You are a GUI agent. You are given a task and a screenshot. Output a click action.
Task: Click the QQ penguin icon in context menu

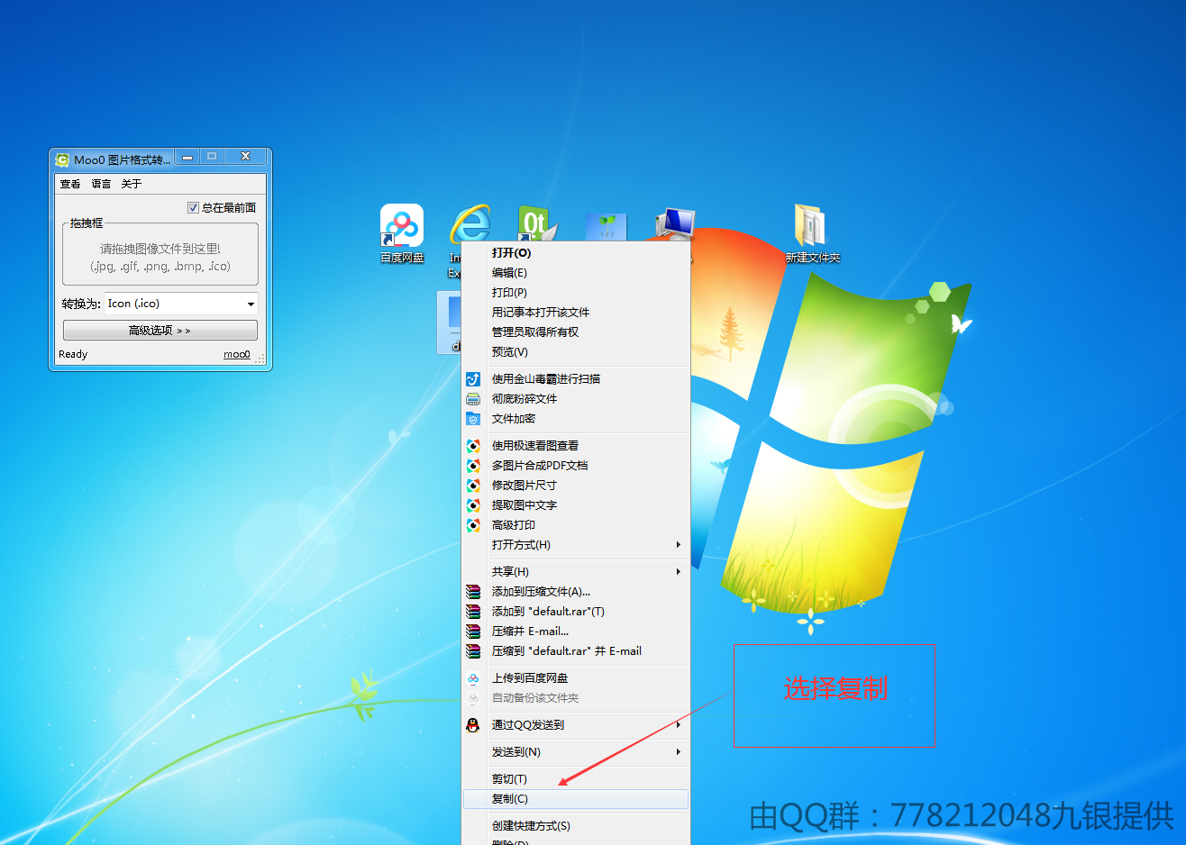(x=473, y=725)
